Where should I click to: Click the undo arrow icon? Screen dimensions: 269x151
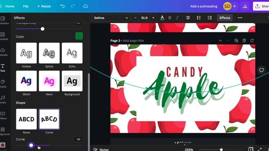pyautogui.click(x=63, y=6)
